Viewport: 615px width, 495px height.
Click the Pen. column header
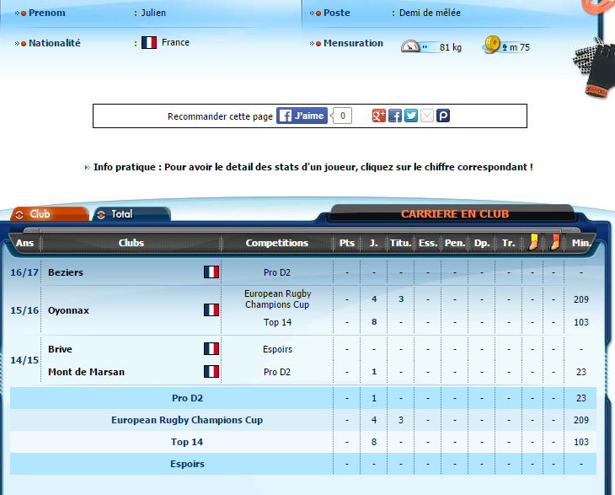455,243
